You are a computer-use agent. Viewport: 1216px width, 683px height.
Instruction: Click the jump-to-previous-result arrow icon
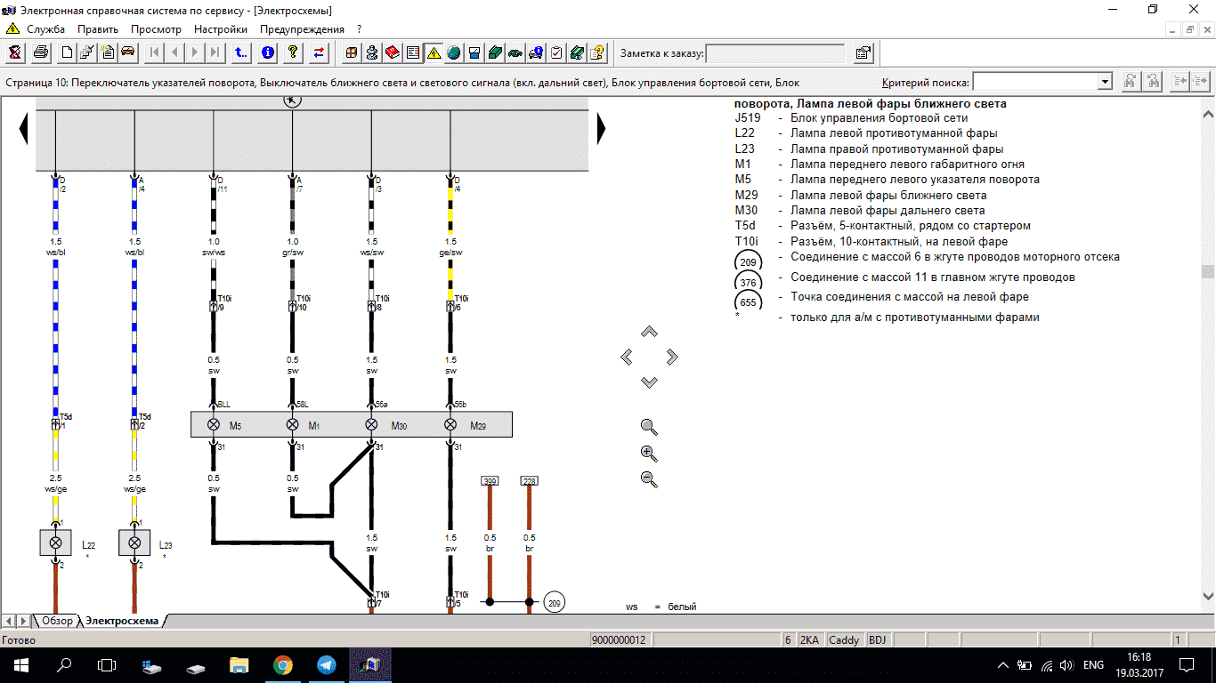[x=1180, y=82]
